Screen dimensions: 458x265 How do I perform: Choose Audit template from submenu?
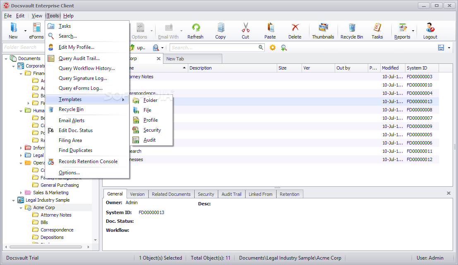point(151,140)
